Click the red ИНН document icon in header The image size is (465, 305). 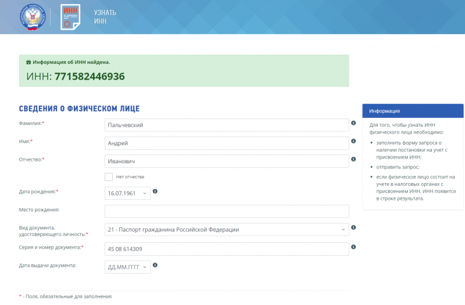click(x=70, y=16)
